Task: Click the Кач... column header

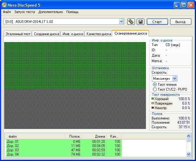Action: click(x=114, y=136)
